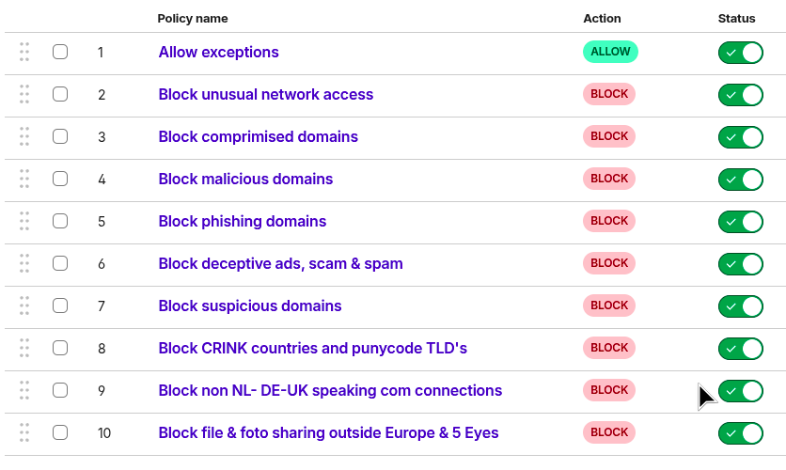Click the reorder grip for Block malicious domains
Screen dimensions: 786x470
click(24, 179)
